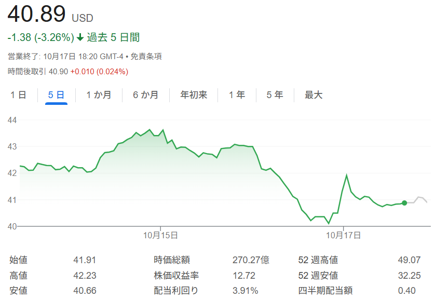The image size is (436, 299).
Task: Click the 10月17日 date label on axis
Action: (x=343, y=235)
